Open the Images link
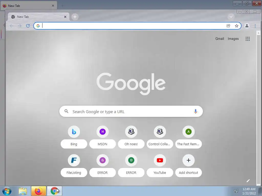This screenshot has width=262, height=196. (233, 39)
